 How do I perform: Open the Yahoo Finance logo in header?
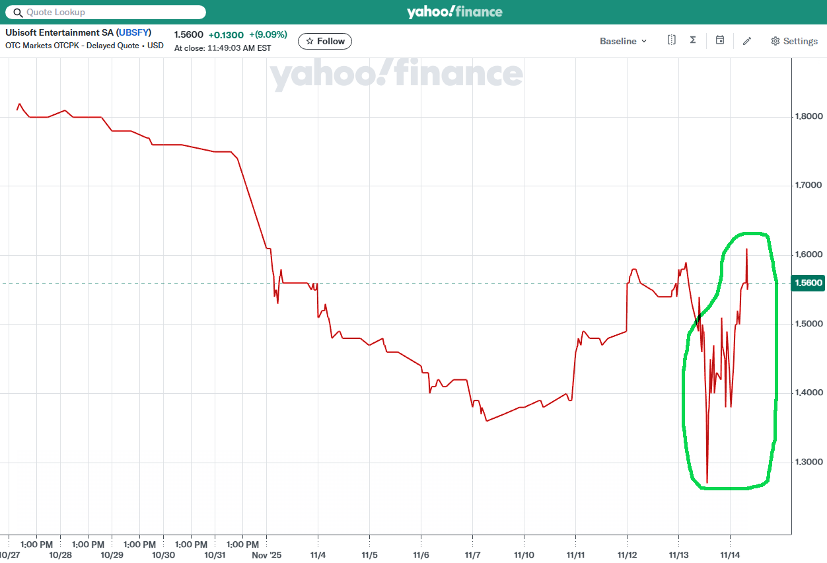454,12
